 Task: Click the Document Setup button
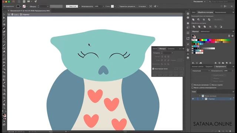click(127, 6)
